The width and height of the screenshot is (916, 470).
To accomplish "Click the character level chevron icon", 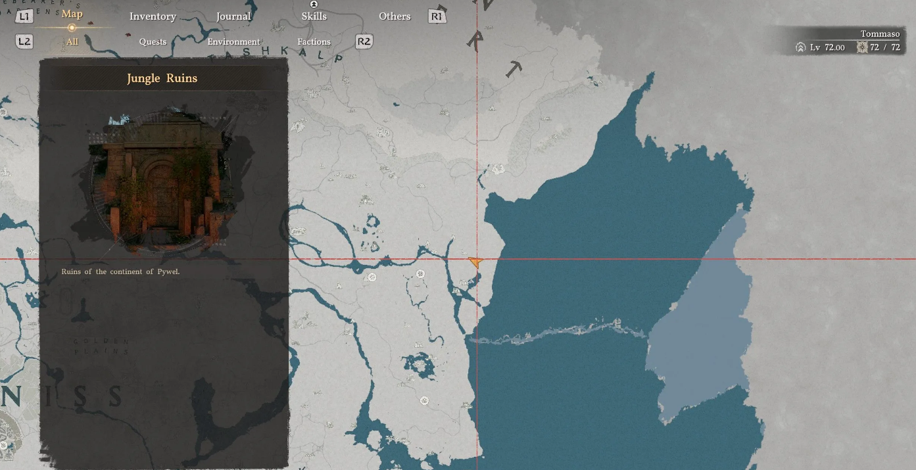I will [x=800, y=47].
